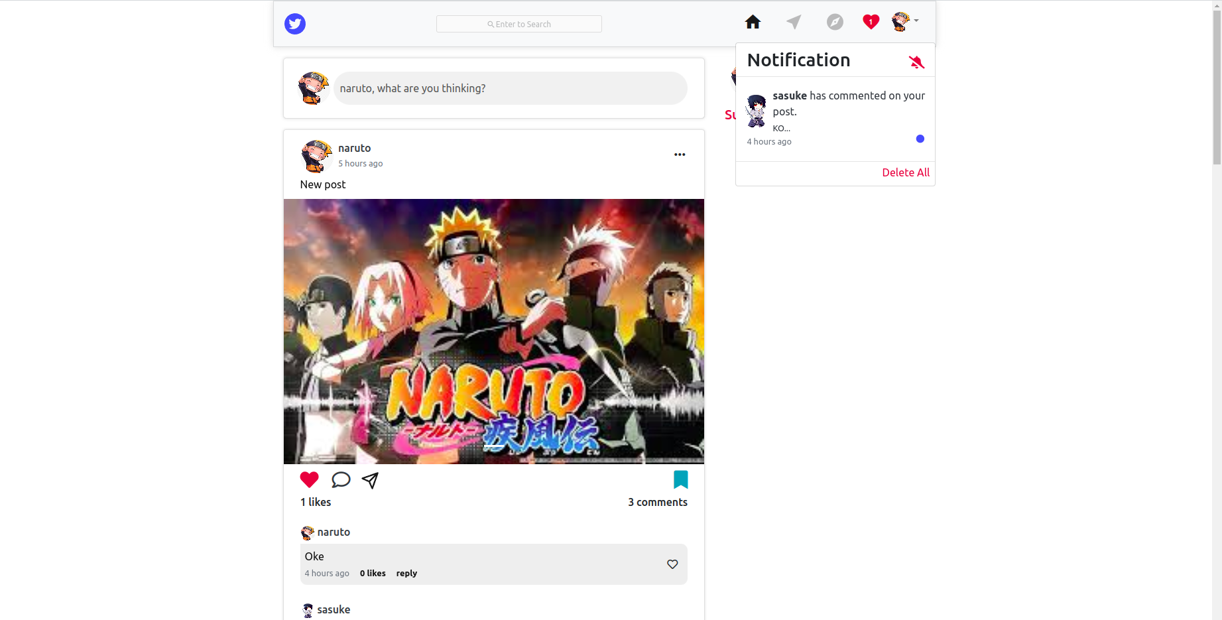
Task: Like the "Oke" comment with heart outline
Action: pyautogui.click(x=672, y=564)
